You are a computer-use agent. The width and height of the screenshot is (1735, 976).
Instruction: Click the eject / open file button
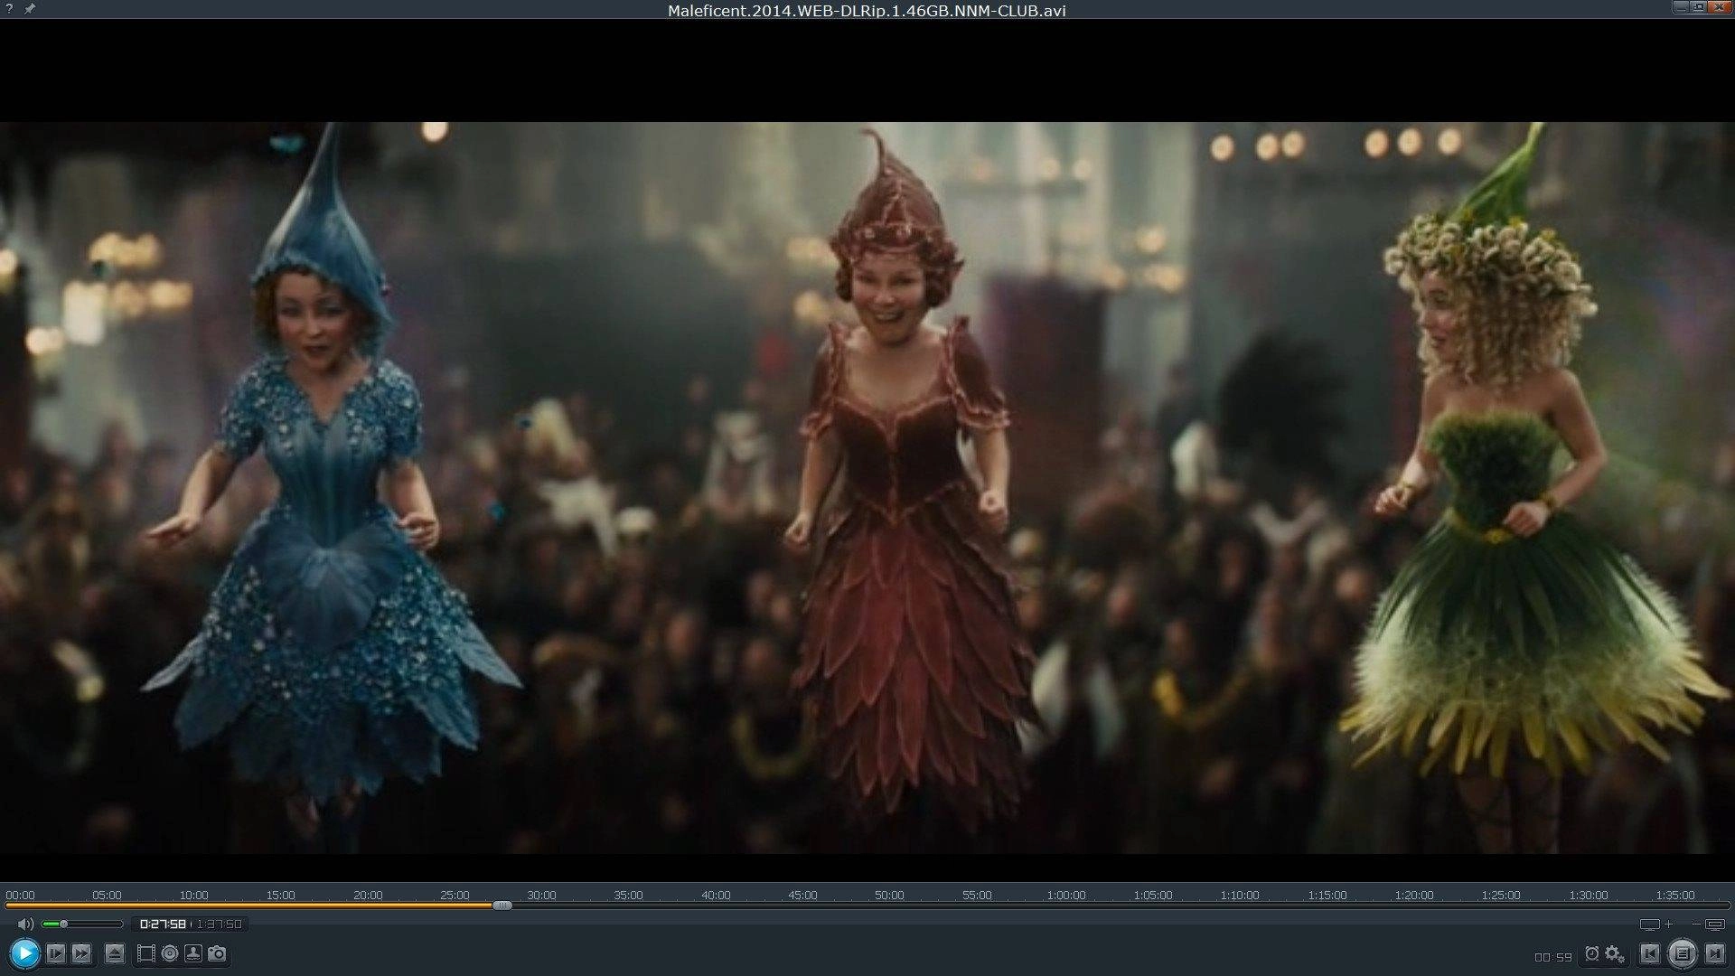(115, 953)
